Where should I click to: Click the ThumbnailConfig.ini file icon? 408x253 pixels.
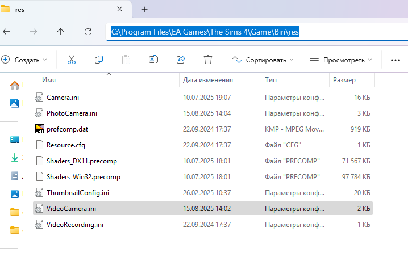39,193
